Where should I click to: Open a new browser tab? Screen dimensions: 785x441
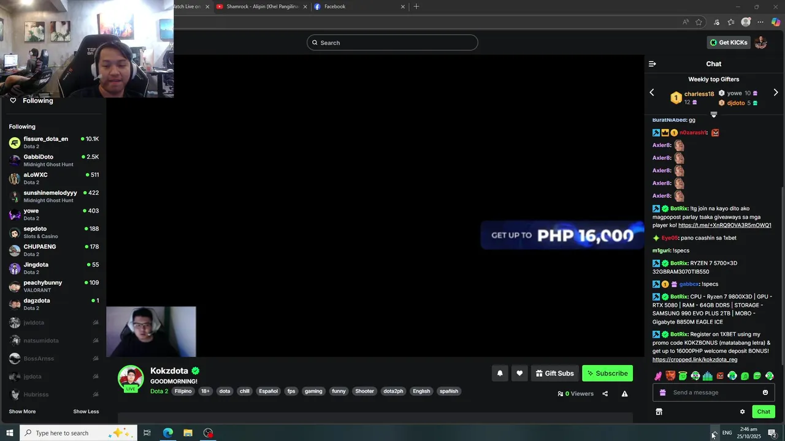pos(416,7)
